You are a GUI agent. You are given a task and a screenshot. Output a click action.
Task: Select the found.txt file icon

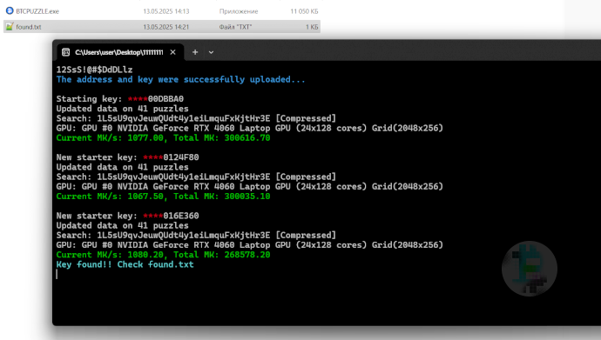point(10,26)
